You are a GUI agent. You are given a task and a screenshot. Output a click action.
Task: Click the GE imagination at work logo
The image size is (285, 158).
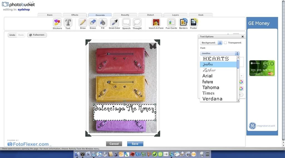click(262, 126)
